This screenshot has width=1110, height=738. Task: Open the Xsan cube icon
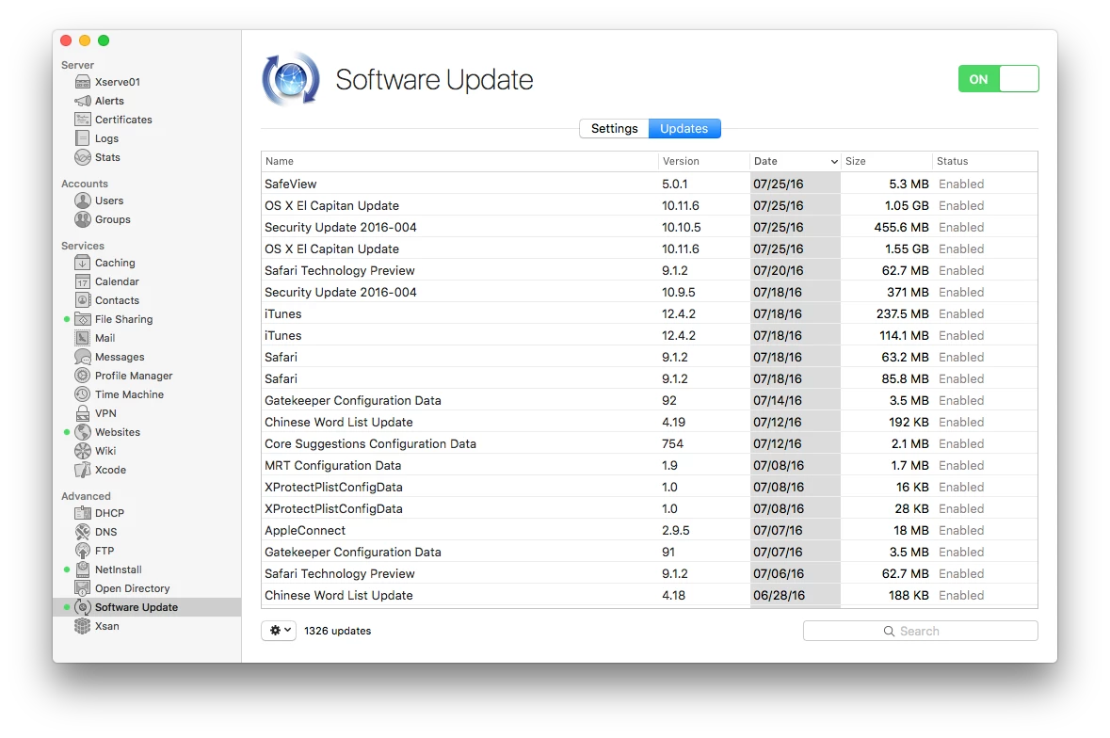click(x=83, y=626)
